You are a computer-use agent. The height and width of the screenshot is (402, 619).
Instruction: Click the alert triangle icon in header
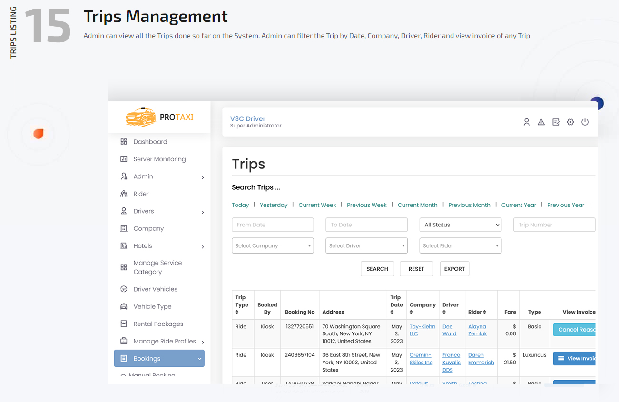tap(541, 122)
